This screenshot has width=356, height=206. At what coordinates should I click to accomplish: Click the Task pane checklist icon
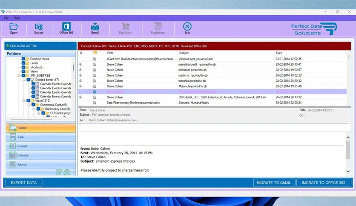point(13,137)
